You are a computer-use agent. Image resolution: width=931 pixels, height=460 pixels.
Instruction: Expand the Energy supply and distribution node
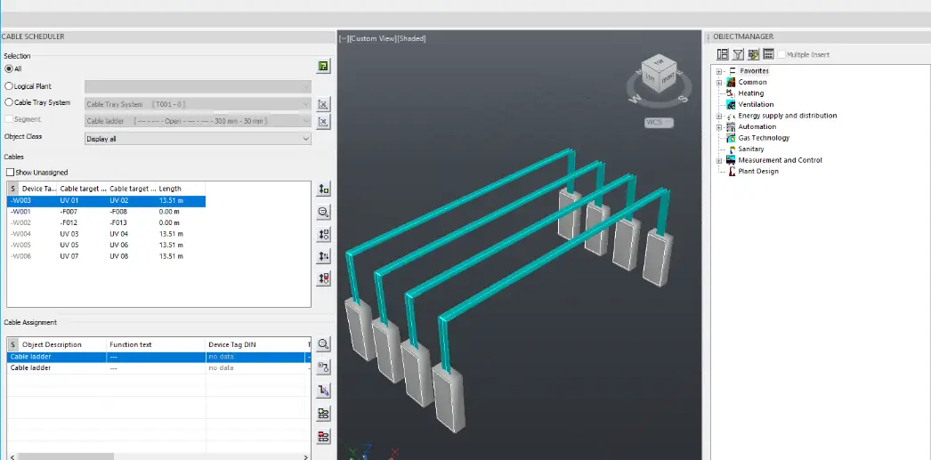tap(718, 116)
